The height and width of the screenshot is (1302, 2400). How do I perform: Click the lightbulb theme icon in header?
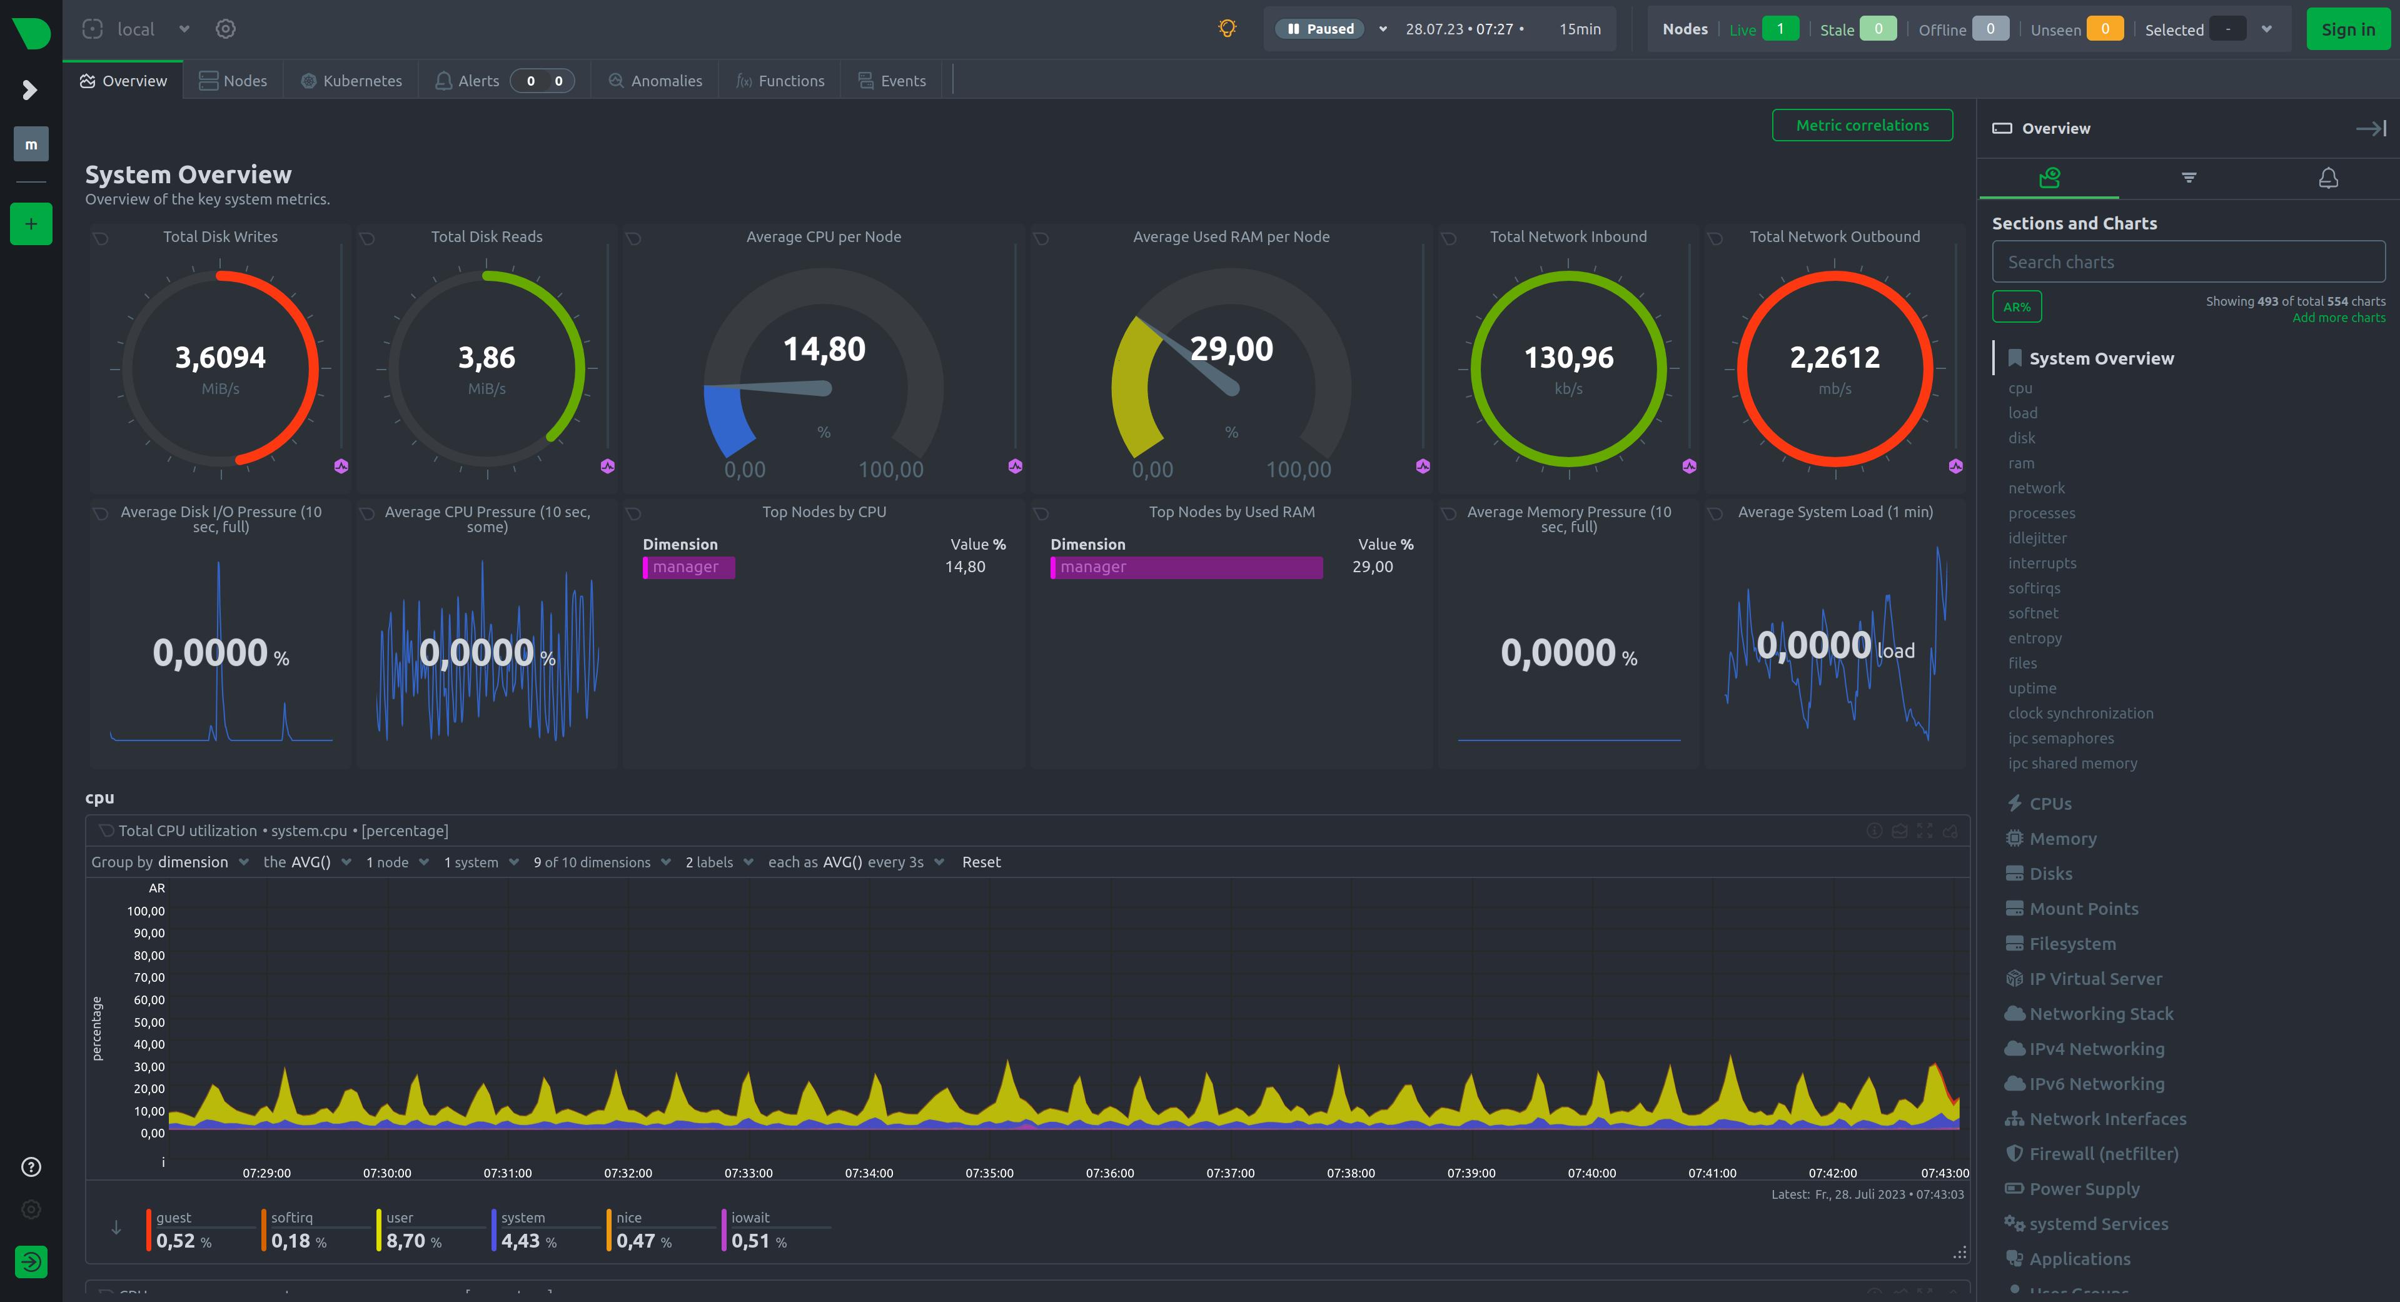(x=1227, y=29)
